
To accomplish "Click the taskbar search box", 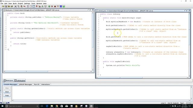I will point(22,106).
